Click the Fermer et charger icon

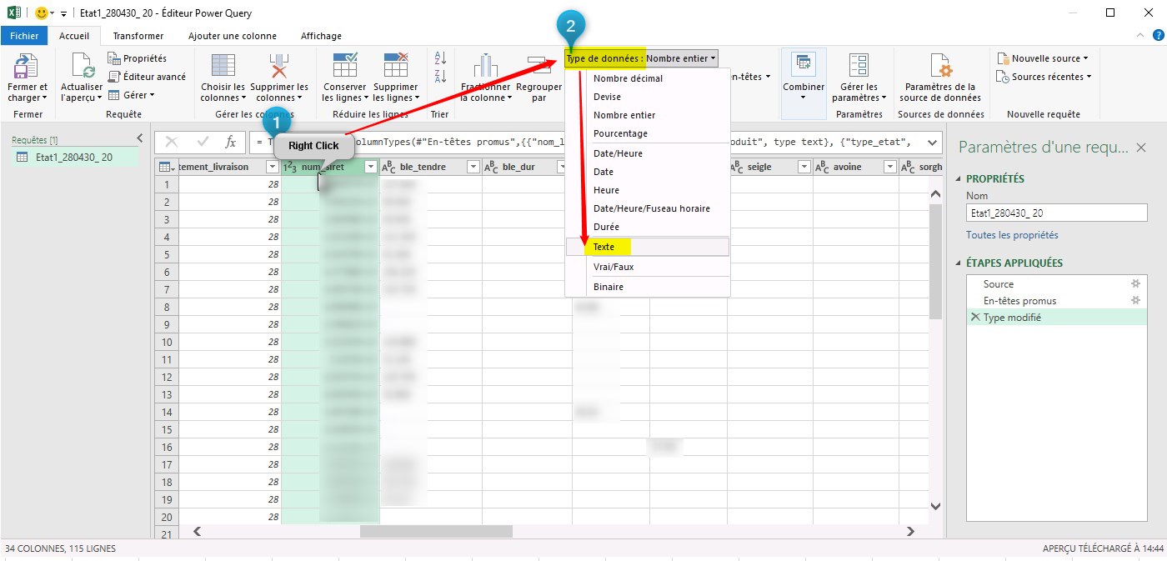27,67
